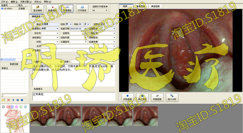This screenshot has width=243, height=133.
Task: Open the A4 print report form dropdown
Action: [x=106, y=10]
